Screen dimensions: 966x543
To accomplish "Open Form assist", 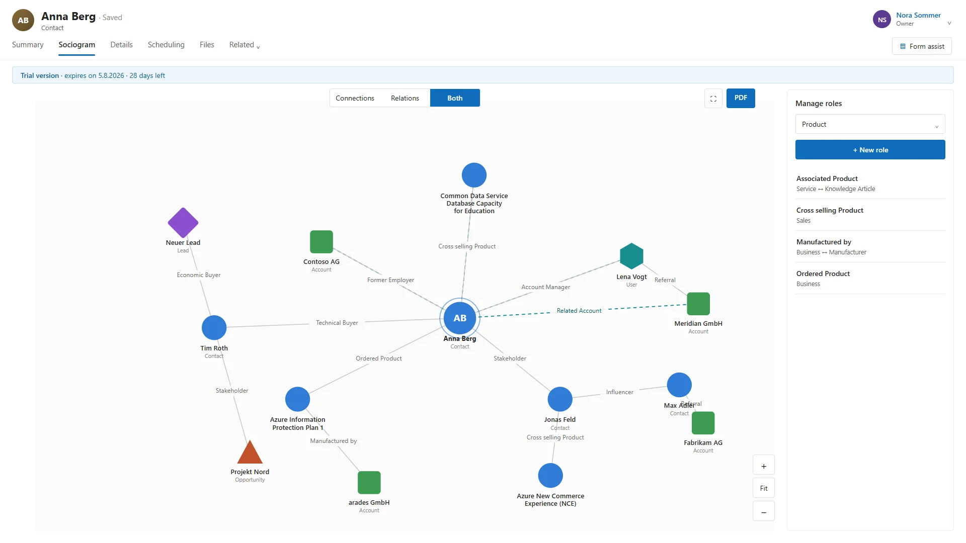I will coord(921,46).
